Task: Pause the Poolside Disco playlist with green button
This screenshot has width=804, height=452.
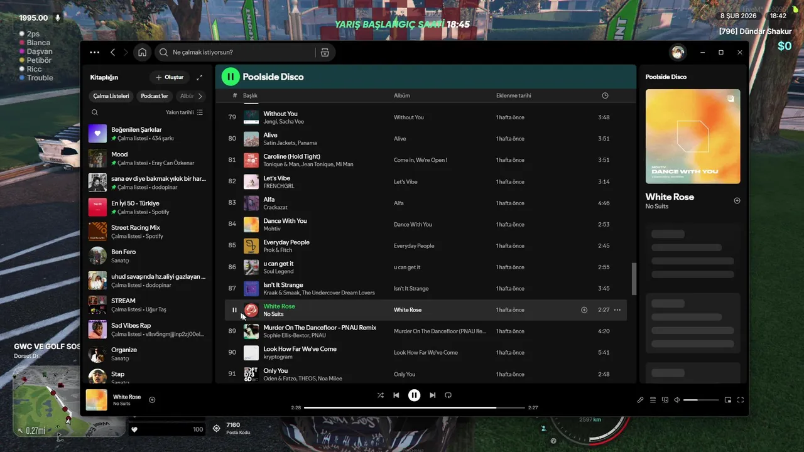Action: coord(231,77)
